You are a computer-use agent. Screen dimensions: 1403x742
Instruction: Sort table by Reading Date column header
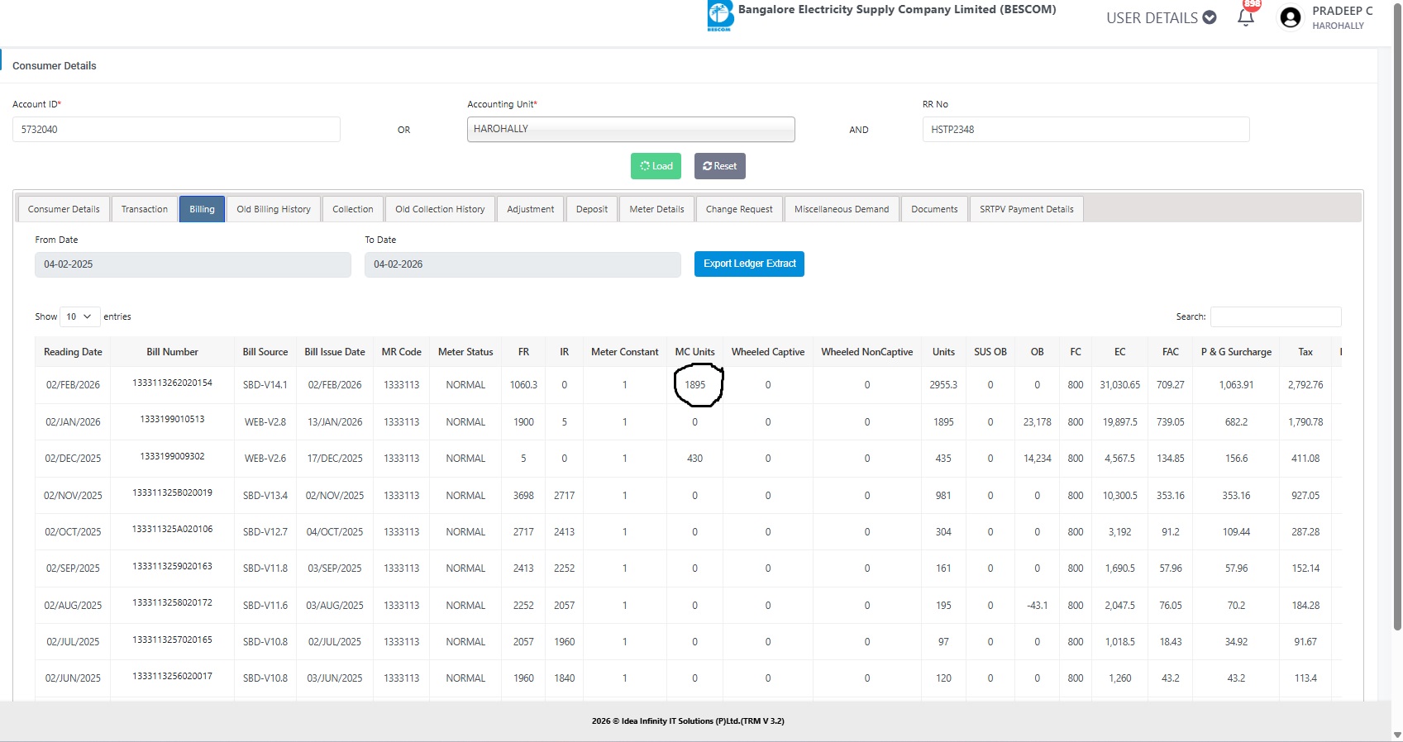coord(73,352)
